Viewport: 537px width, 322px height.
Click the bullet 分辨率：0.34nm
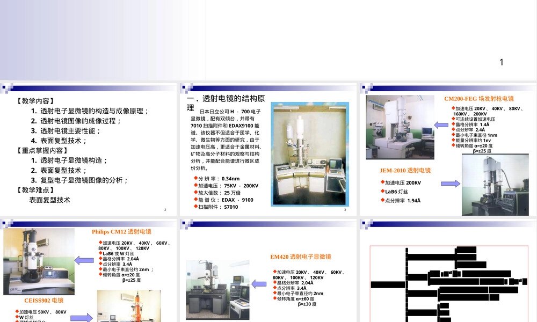(217, 179)
